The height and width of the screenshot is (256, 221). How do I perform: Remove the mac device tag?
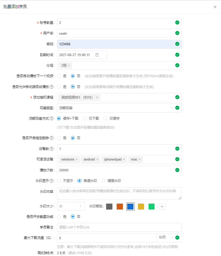click(140, 160)
